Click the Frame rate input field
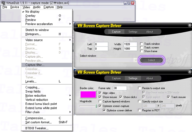 [x=120, y=88]
